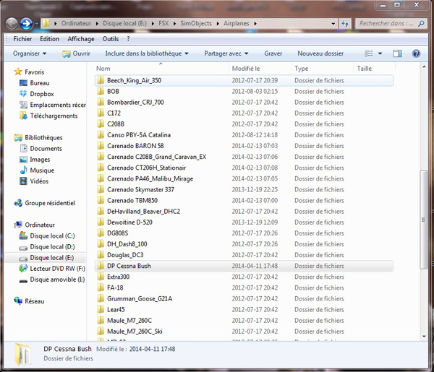This screenshot has width=434, height=372.
Task: Change view using the view mode icon
Action: 369,53
